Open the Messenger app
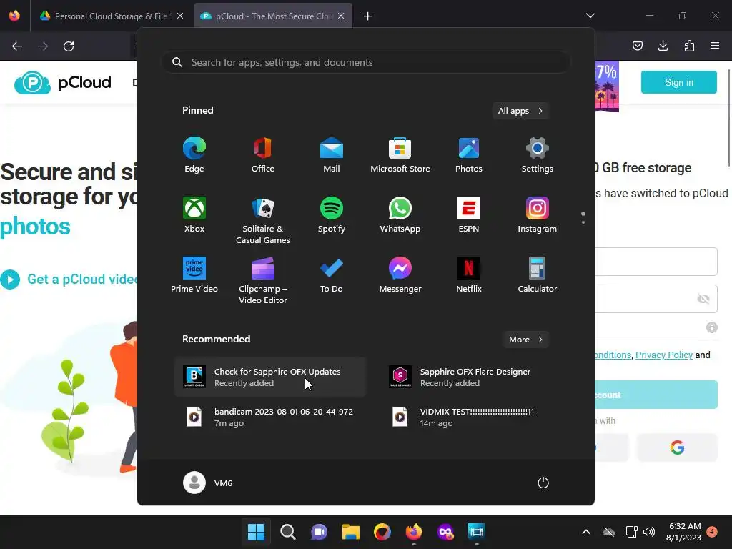This screenshot has width=732, height=549. click(400, 275)
